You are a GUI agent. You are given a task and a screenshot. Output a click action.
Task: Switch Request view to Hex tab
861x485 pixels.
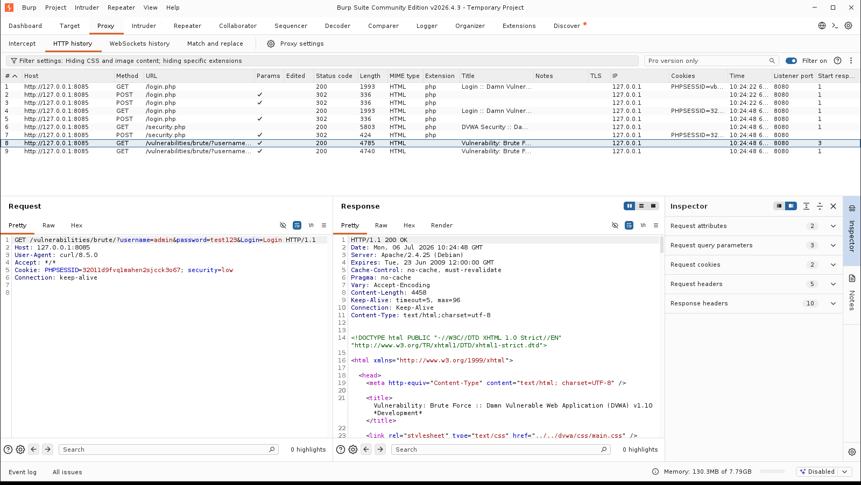click(76, 225)
